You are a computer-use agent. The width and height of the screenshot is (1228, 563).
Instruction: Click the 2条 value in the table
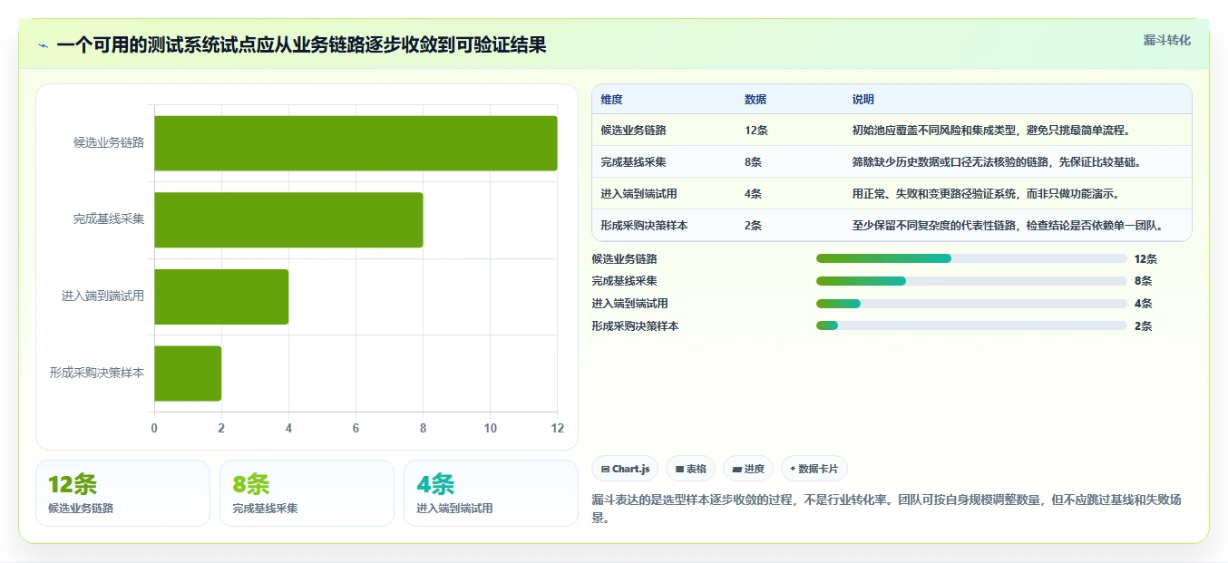click(x=754, y=226)
